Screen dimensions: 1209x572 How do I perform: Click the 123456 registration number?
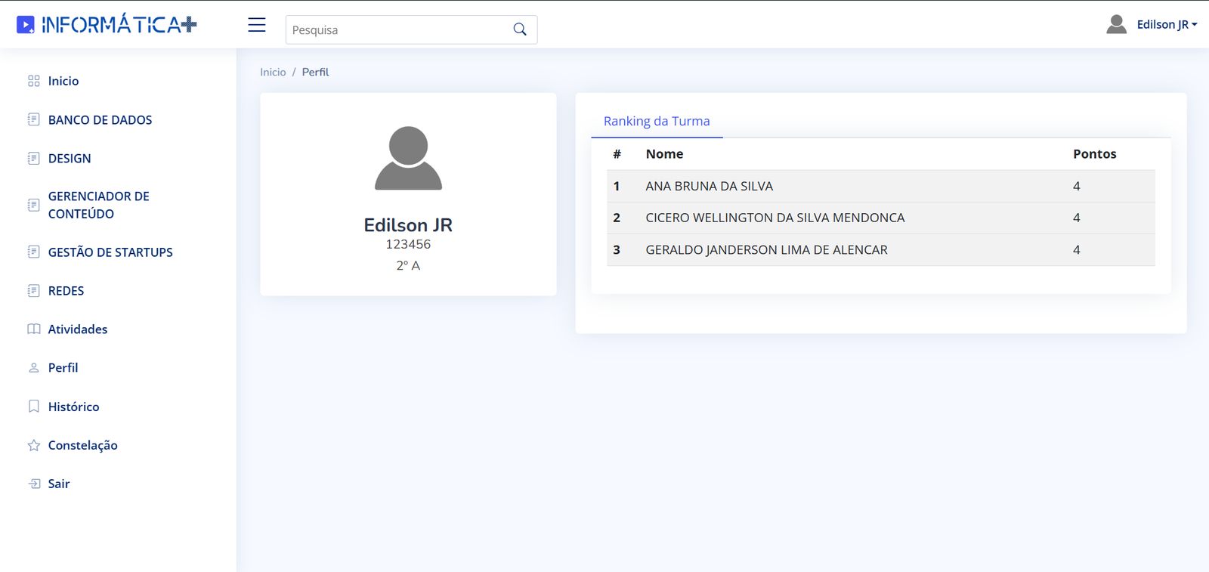(x=408, y=244)
